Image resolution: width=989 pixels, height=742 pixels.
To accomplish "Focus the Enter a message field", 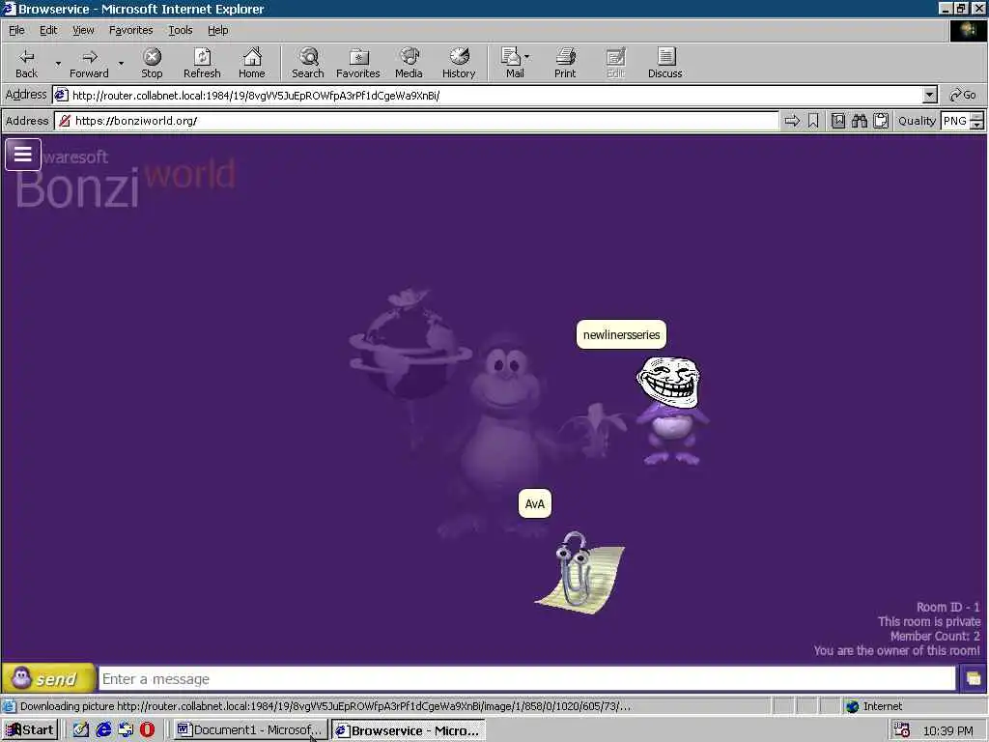I will pyautogui.click(x=527, y=679).
